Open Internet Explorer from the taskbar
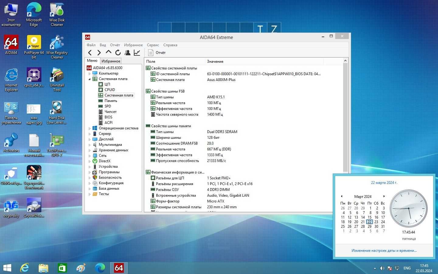 pyautogui.click(x=25, y=268)
